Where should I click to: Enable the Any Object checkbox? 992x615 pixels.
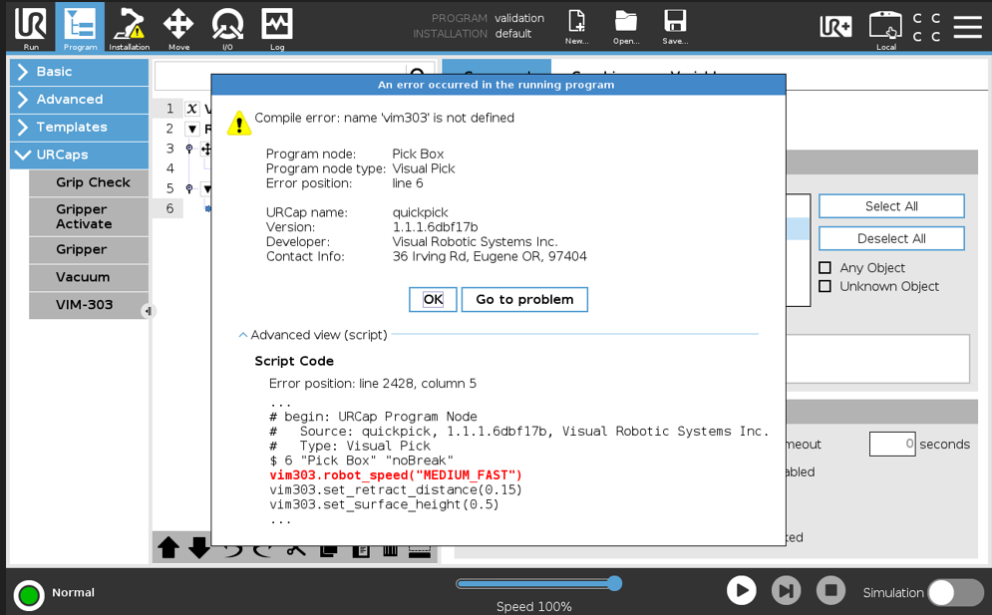click(825, 268)
